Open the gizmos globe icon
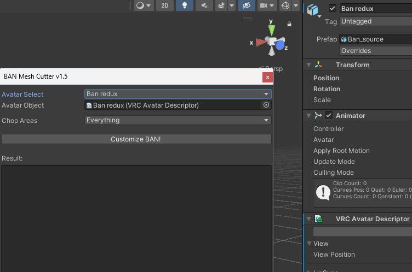 (285, 5)
